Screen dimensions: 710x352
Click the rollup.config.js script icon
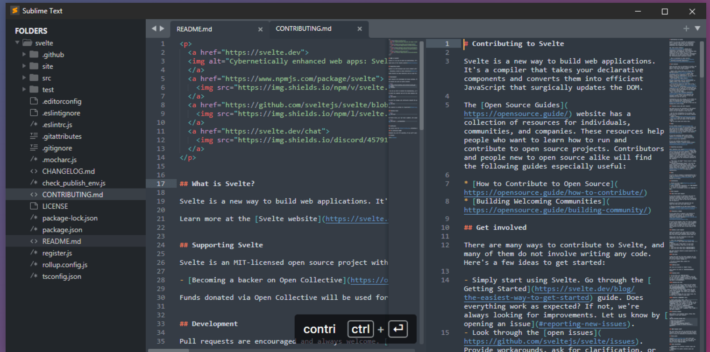point(34,264)
